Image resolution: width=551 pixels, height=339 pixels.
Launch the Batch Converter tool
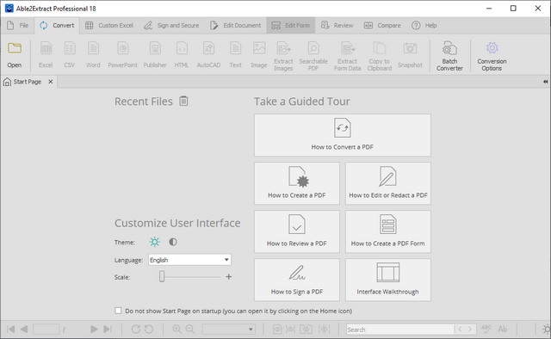pos(449,56)
